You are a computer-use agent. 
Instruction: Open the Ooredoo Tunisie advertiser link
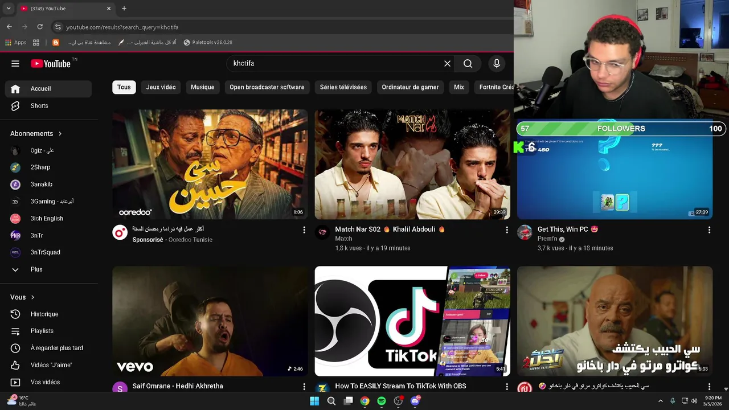tap(191, 240)
